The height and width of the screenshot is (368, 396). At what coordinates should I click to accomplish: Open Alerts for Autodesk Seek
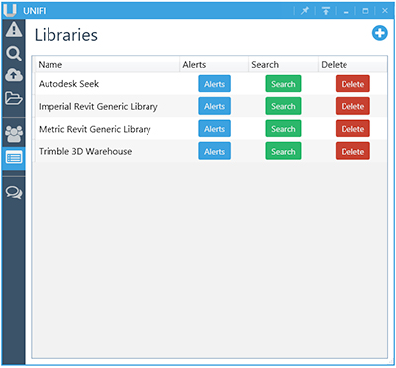[214, 84]
